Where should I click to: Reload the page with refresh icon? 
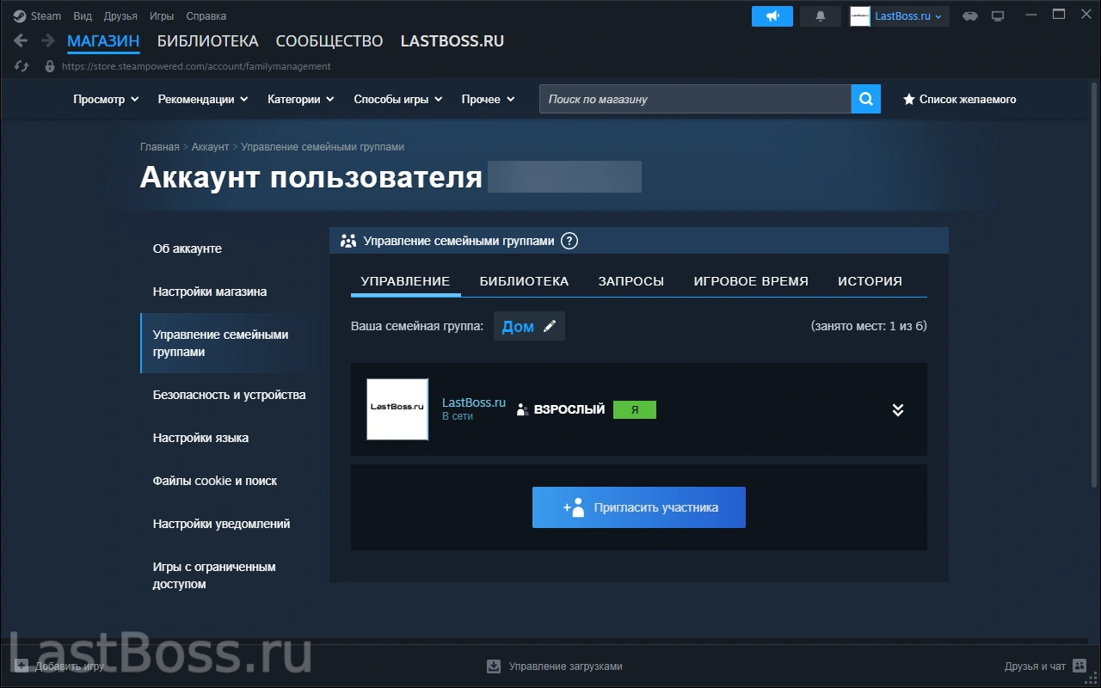pos(22,66)
